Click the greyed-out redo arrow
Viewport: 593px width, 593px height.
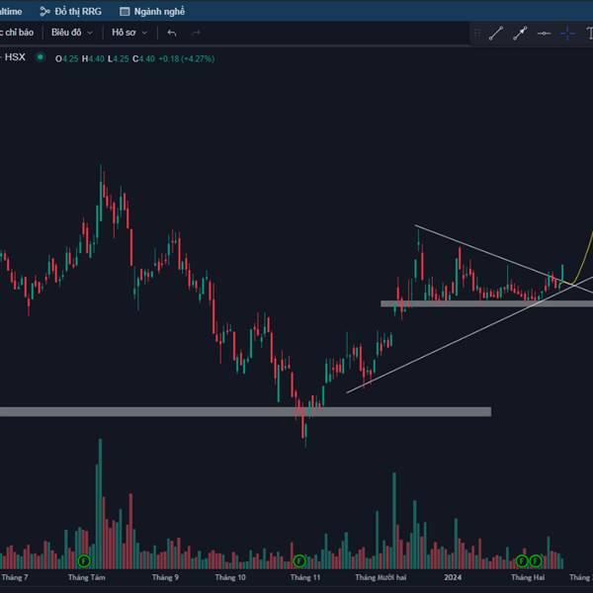pos(196,33)
